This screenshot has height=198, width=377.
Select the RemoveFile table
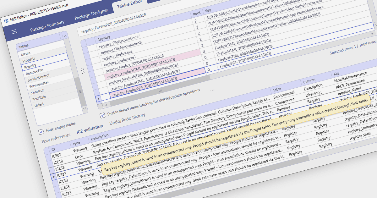coord(35,72)
